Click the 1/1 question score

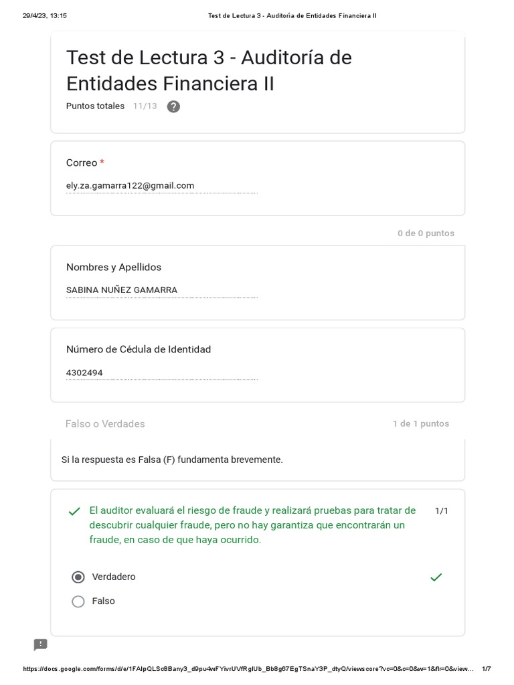(442, 511)
